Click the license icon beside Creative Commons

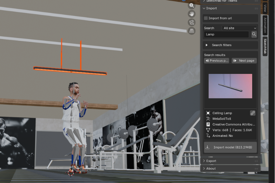coord(208,124)
